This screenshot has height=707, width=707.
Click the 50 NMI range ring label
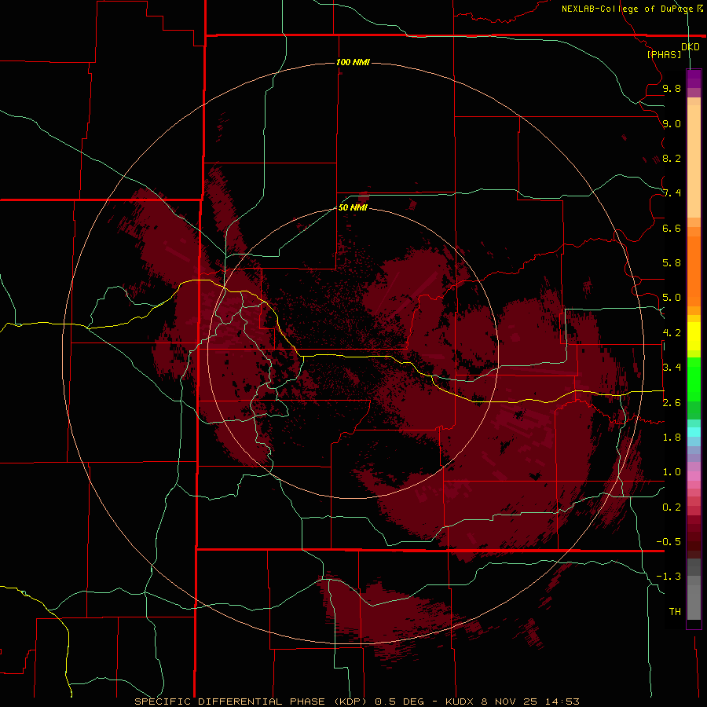[353, 207]
